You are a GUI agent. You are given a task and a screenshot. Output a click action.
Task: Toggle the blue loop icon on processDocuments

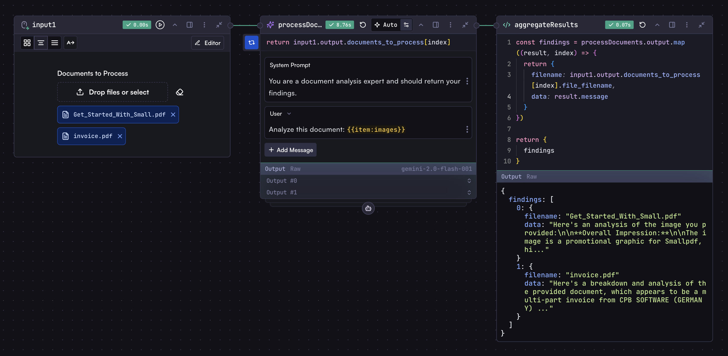[252, 42]
